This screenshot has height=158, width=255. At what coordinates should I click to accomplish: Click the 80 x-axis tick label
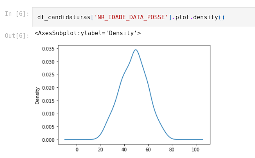pos(172,150)
